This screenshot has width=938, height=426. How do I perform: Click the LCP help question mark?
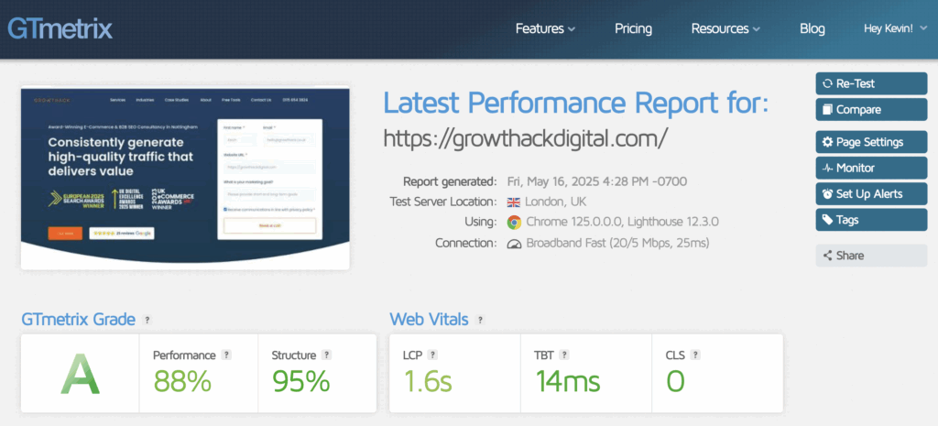tap(432, 355)
